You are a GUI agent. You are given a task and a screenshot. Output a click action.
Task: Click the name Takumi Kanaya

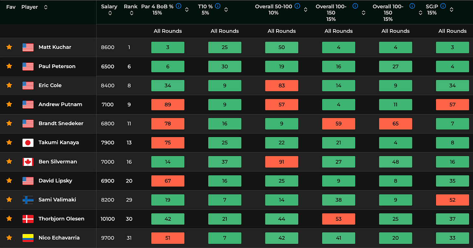[x=59, y=142]
